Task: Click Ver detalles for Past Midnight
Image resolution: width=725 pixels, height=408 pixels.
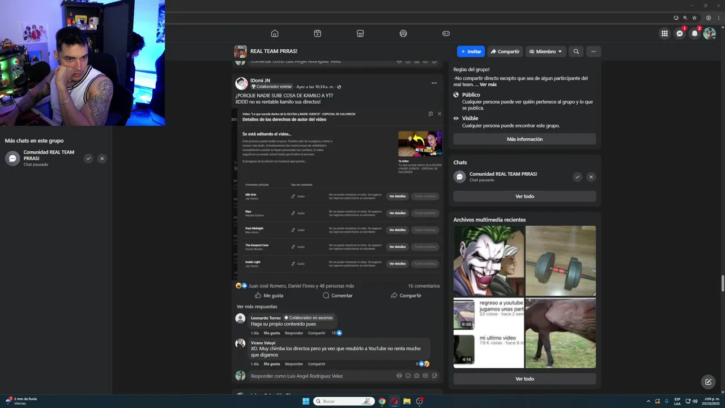Action: [397, 230]
